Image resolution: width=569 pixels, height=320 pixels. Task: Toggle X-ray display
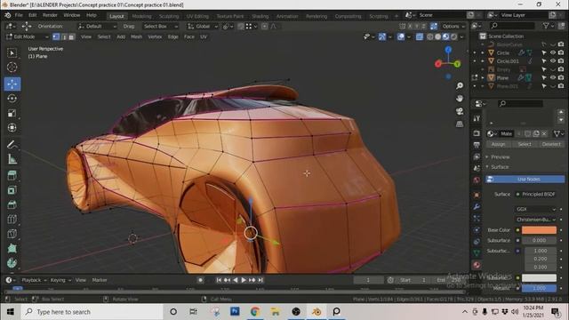(420, 36)
